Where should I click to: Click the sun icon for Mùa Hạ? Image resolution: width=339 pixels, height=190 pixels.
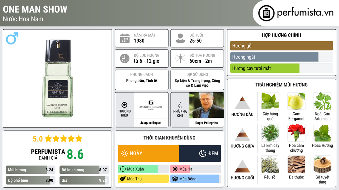pyautogui.click(x=175, y=169)
